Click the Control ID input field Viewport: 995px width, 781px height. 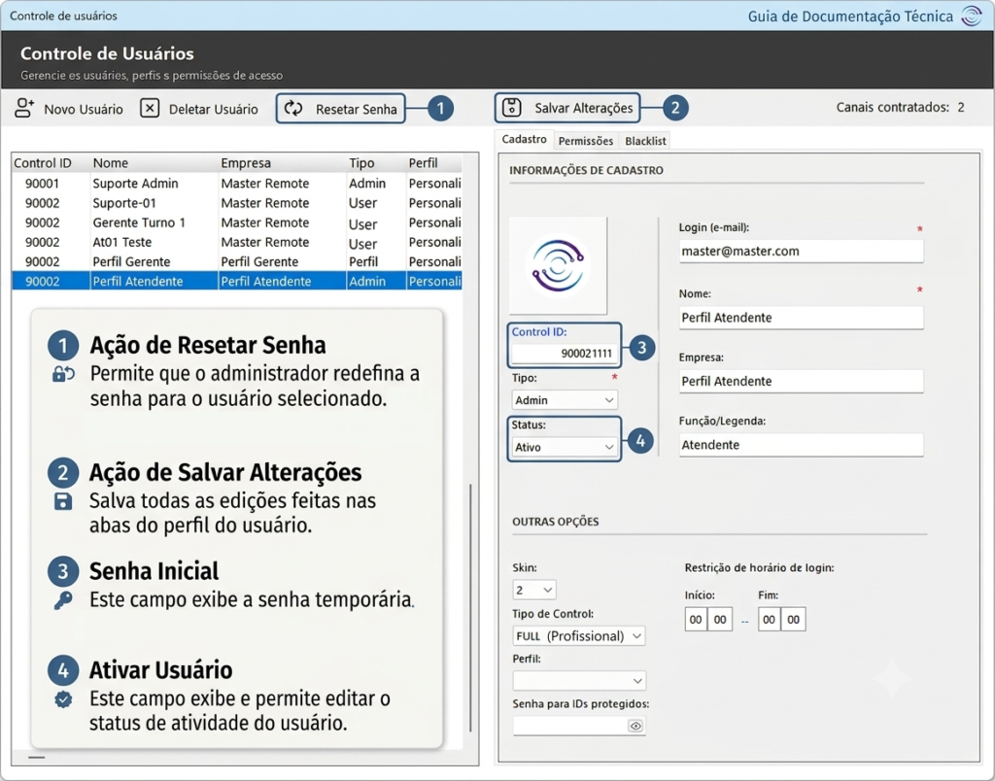(x=565, y=354)
